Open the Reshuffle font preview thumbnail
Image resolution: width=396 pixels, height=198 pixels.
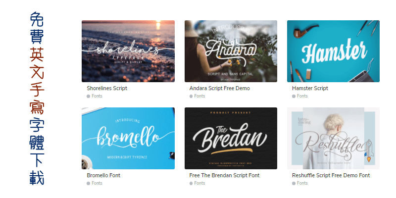pos(333,139)
